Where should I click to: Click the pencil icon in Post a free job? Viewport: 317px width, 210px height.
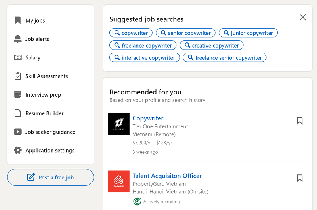click(x=31, y=177)
